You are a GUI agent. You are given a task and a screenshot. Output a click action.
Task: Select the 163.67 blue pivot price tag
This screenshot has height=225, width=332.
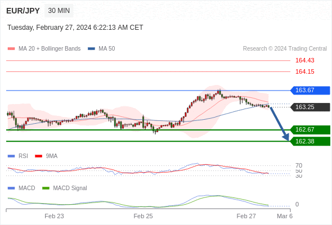310,91
